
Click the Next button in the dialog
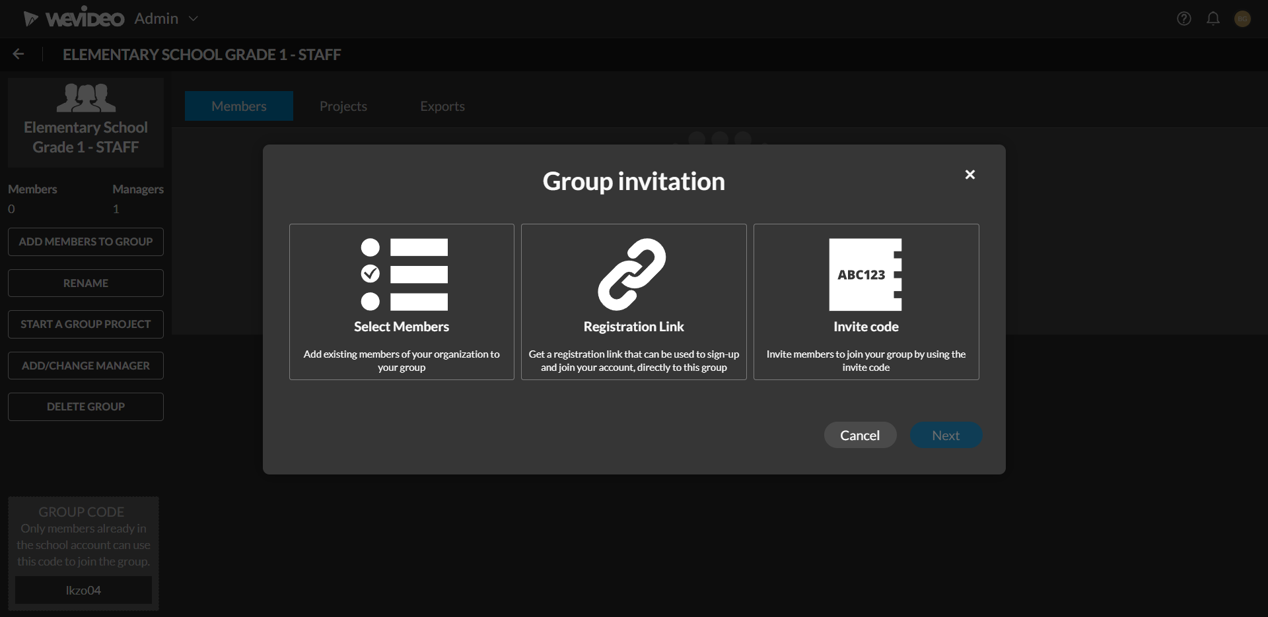(x=946, y=435)
